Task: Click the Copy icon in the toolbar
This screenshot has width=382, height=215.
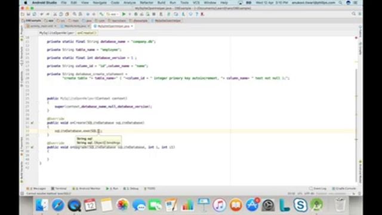Action: click(61, 14)
